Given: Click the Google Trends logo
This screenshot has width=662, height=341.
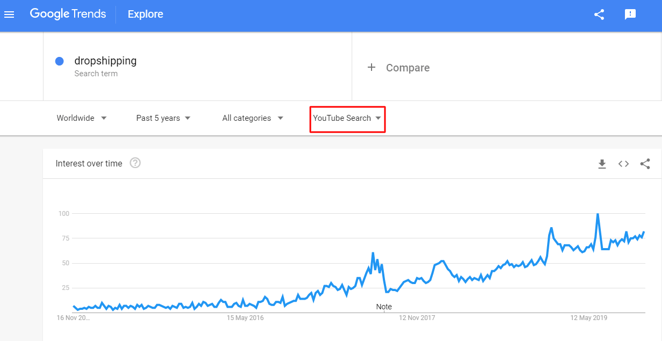Looking at the screenshot, I should tap(68, 14).
